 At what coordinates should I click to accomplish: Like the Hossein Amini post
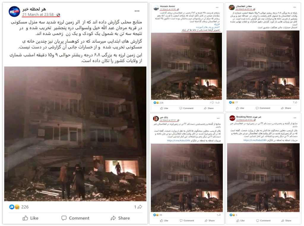[x=164, y=108]
